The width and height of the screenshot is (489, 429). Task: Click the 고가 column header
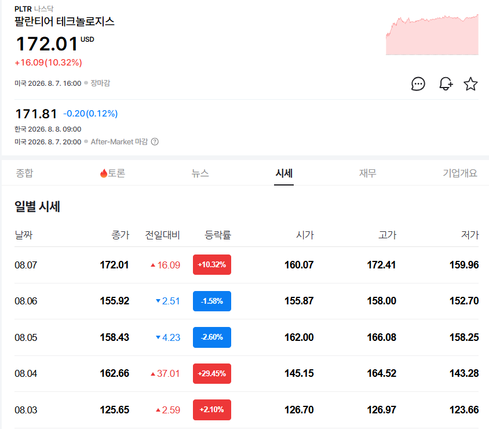388,235
